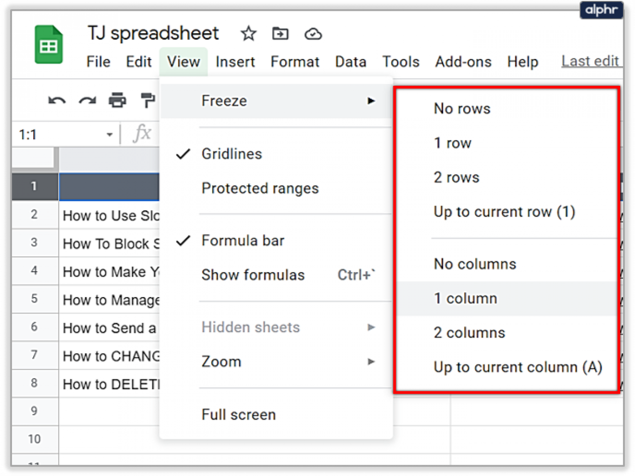This screenshot has height=476, width=635.
Task: Open the name box dropdown
Action: click(x=109, y=134)
